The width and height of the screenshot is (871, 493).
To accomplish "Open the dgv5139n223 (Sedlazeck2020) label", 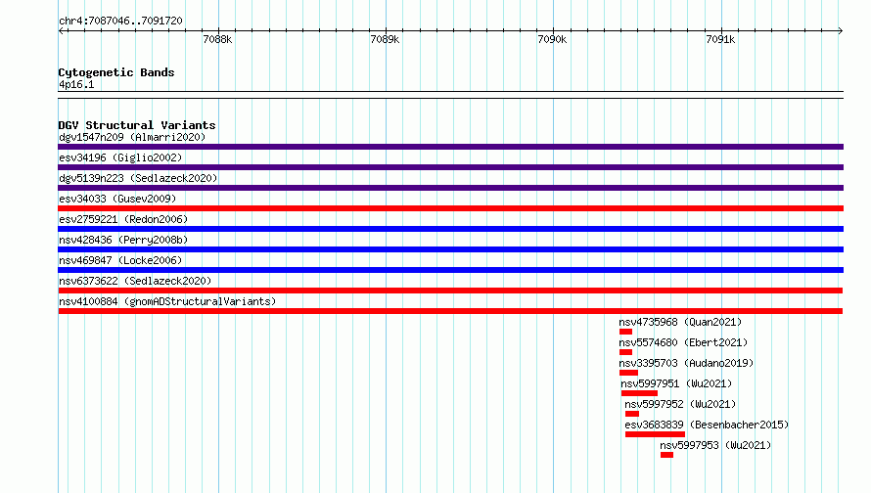I will 138,178.
